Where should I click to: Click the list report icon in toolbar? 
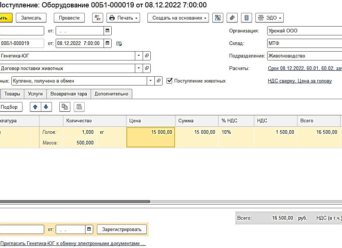[x=247, y=18]
